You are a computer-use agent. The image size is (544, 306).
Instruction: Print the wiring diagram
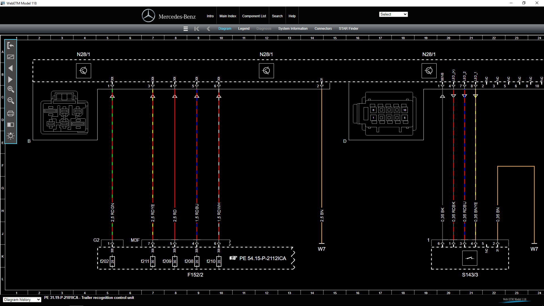tap(11, 113)
